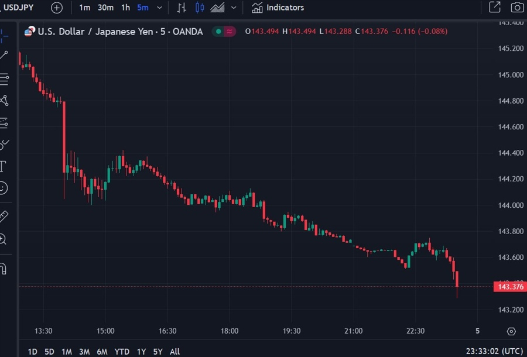
Task: Toggle the green market status dot
Action: click(x=218, y=32)
